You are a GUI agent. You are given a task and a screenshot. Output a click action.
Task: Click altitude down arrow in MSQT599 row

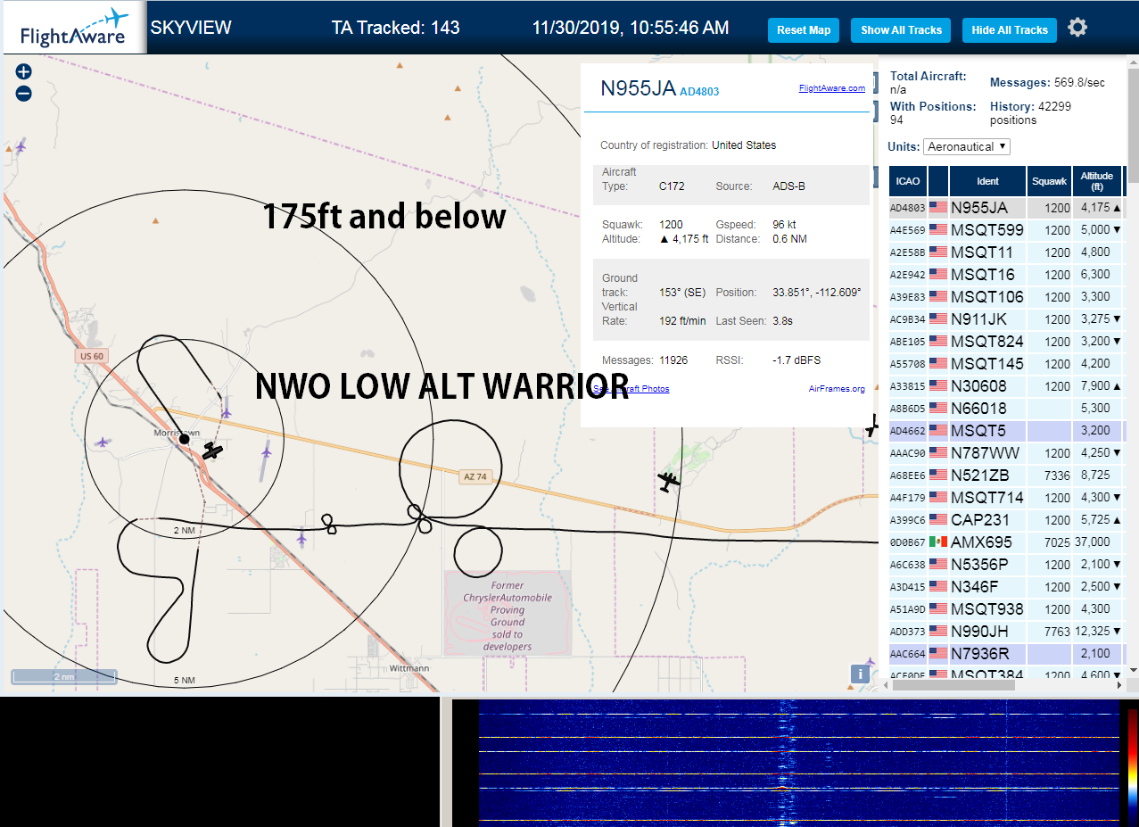[1118, 230]
